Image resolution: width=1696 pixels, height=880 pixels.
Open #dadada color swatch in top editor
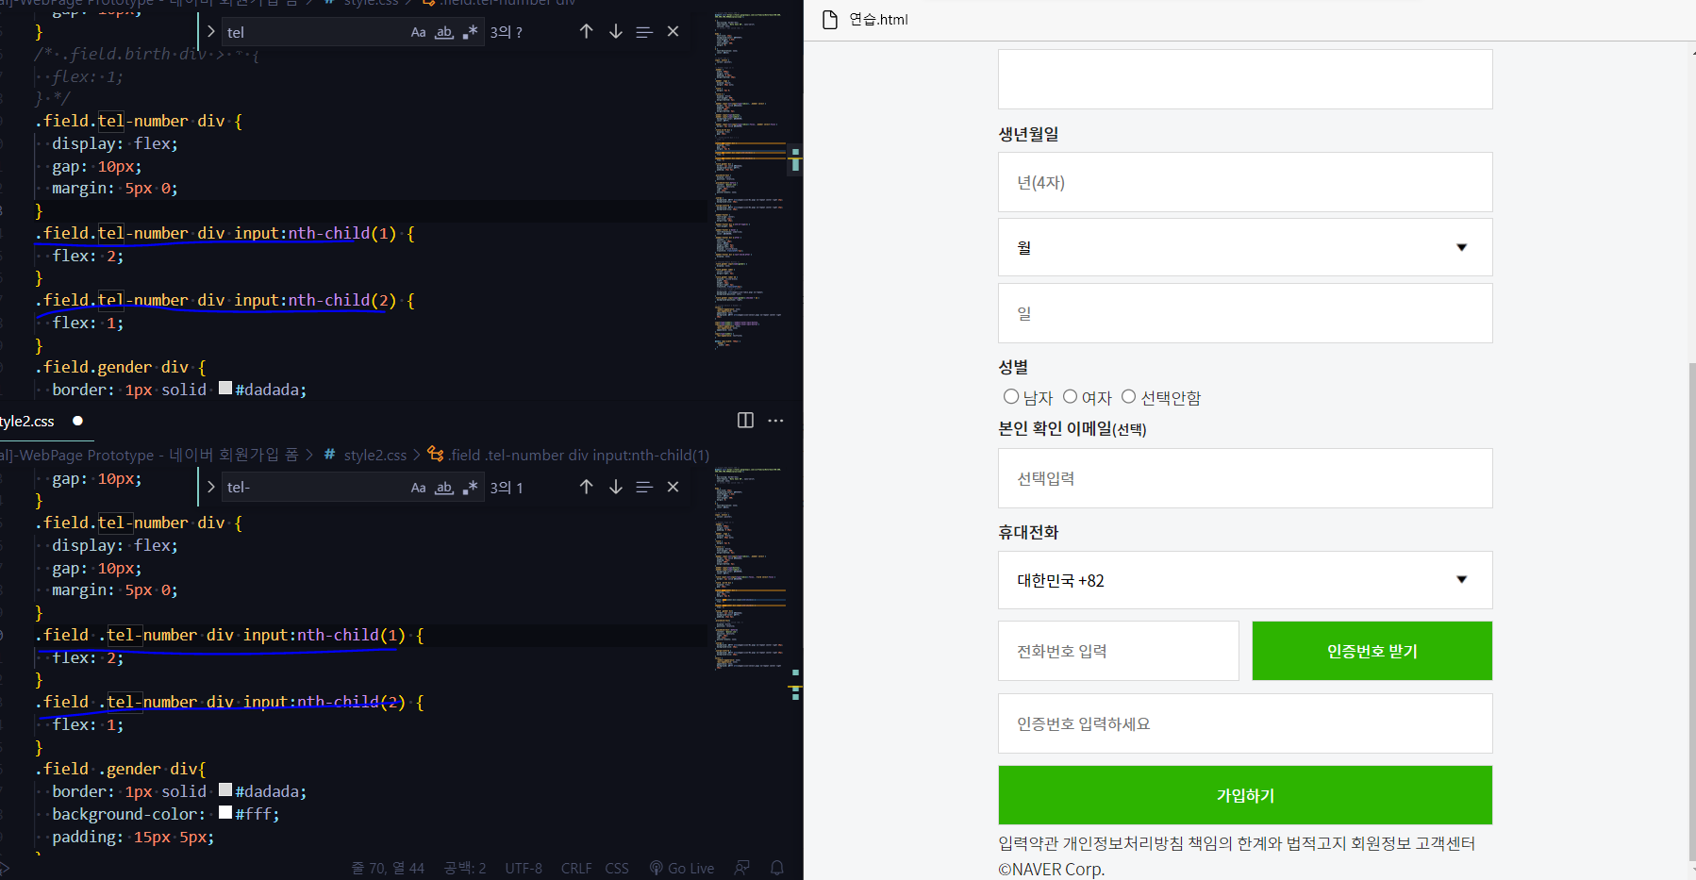[x=225, y=389]
